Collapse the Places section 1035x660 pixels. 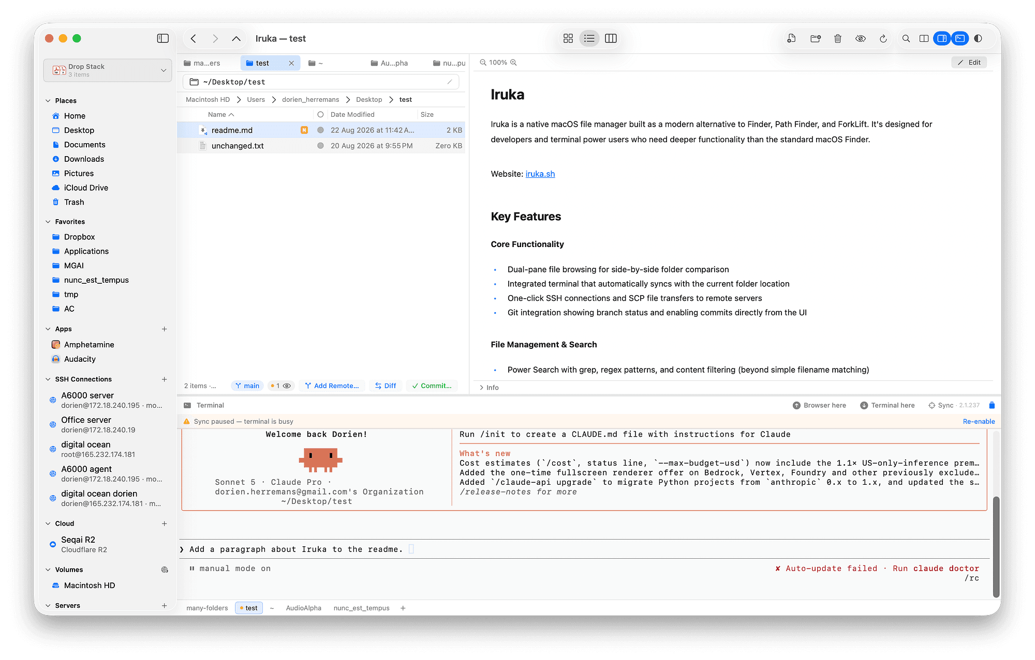[48, 101]
